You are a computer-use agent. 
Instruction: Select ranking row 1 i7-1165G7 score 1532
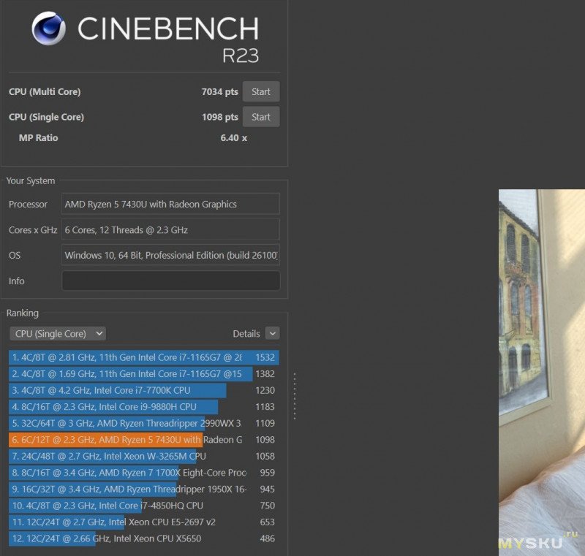[144, 357]
